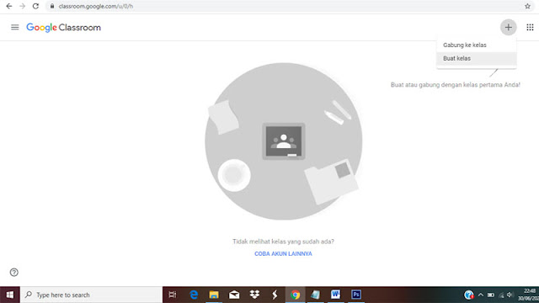Image resolution: width=539 pixels, height=303 pixels.
Task: Open Microsoft Word from taskbar
Action: (335, 295)
